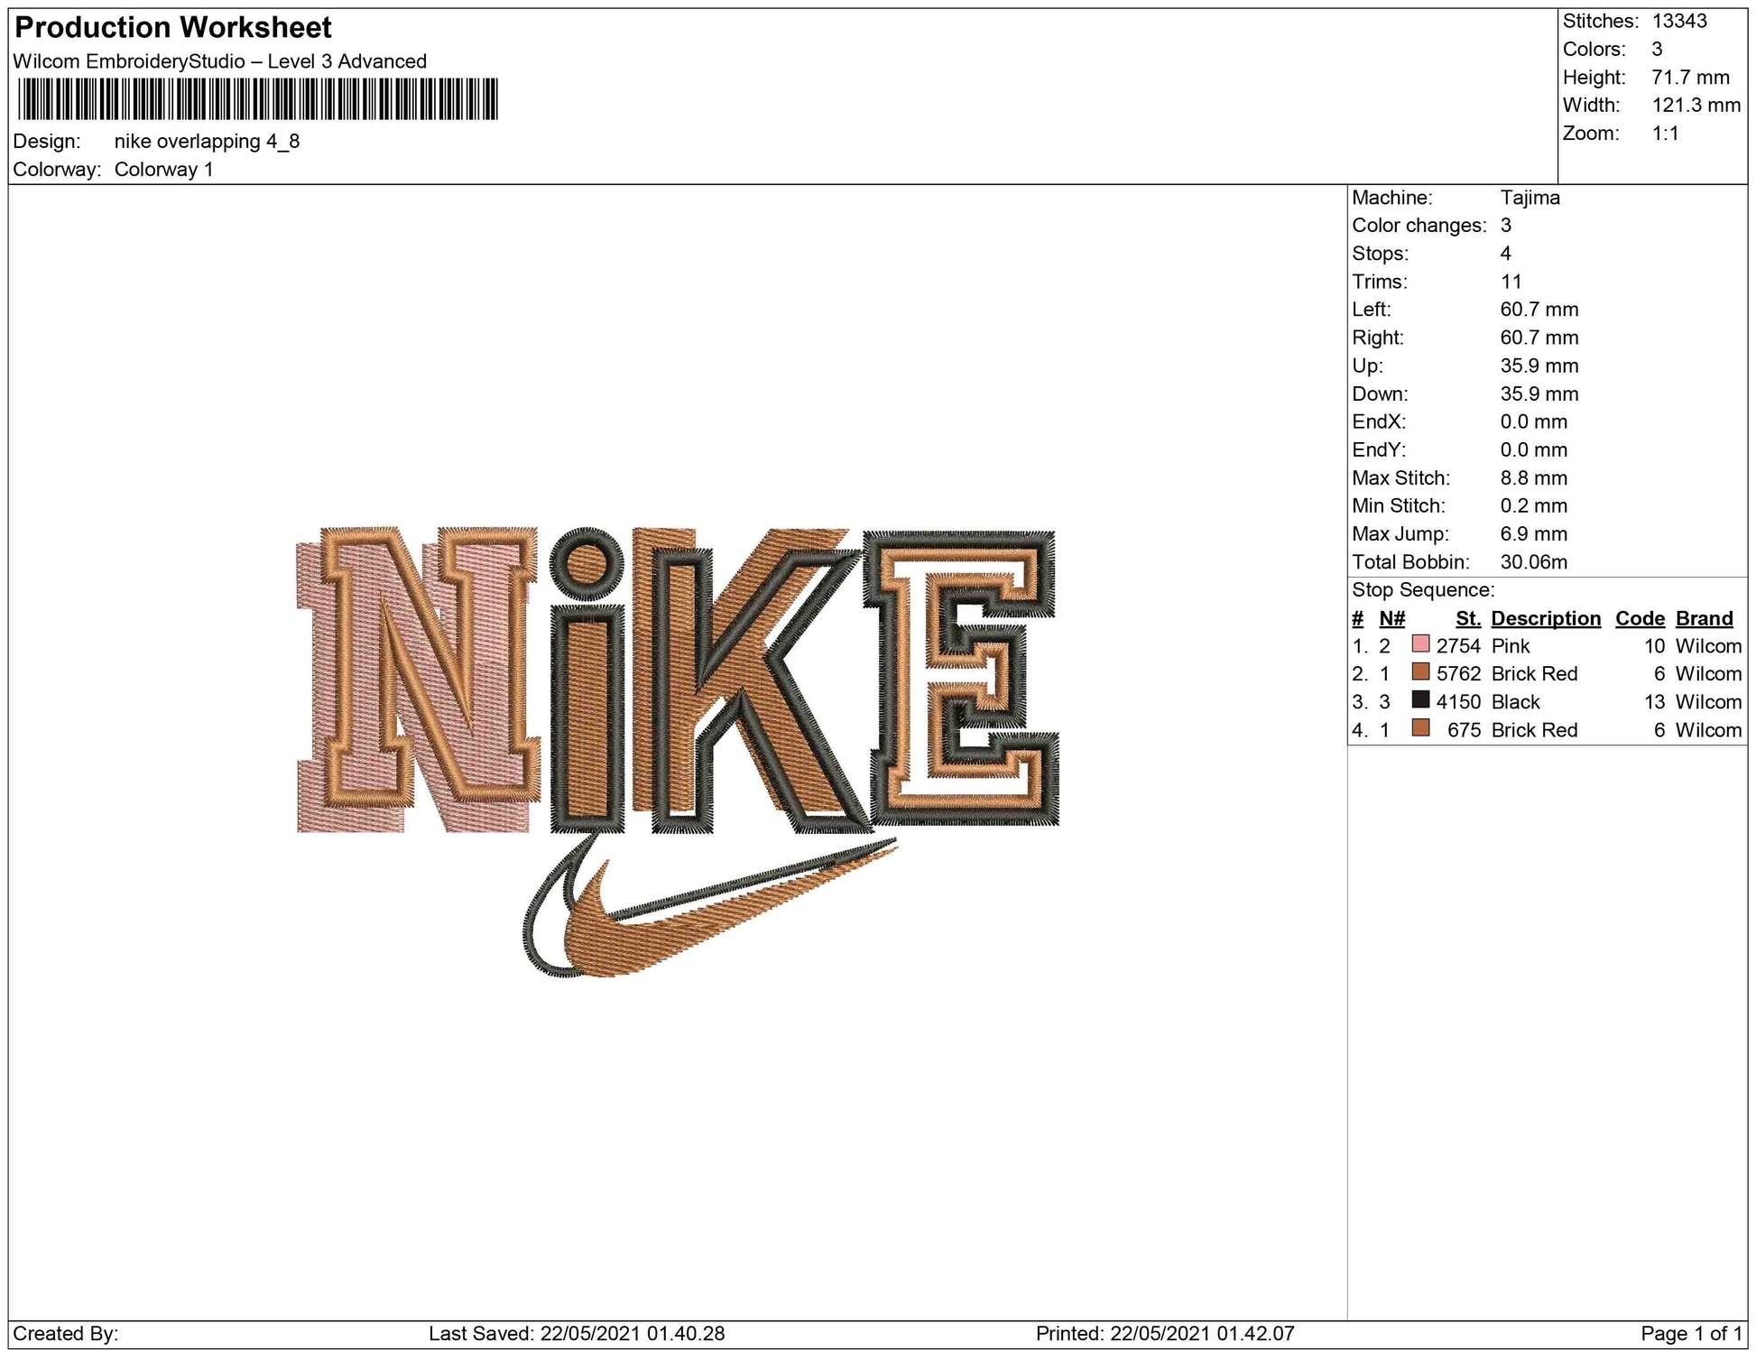Click the Black color swatch in stop sequence
Viewport: 1756px width, 1351px height.
point(1420,701)
